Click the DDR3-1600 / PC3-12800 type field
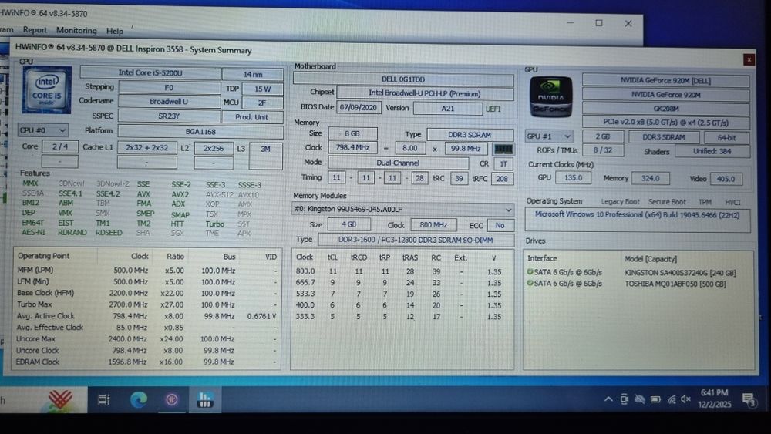Screen dimensions: 771x434 point(416,240)
